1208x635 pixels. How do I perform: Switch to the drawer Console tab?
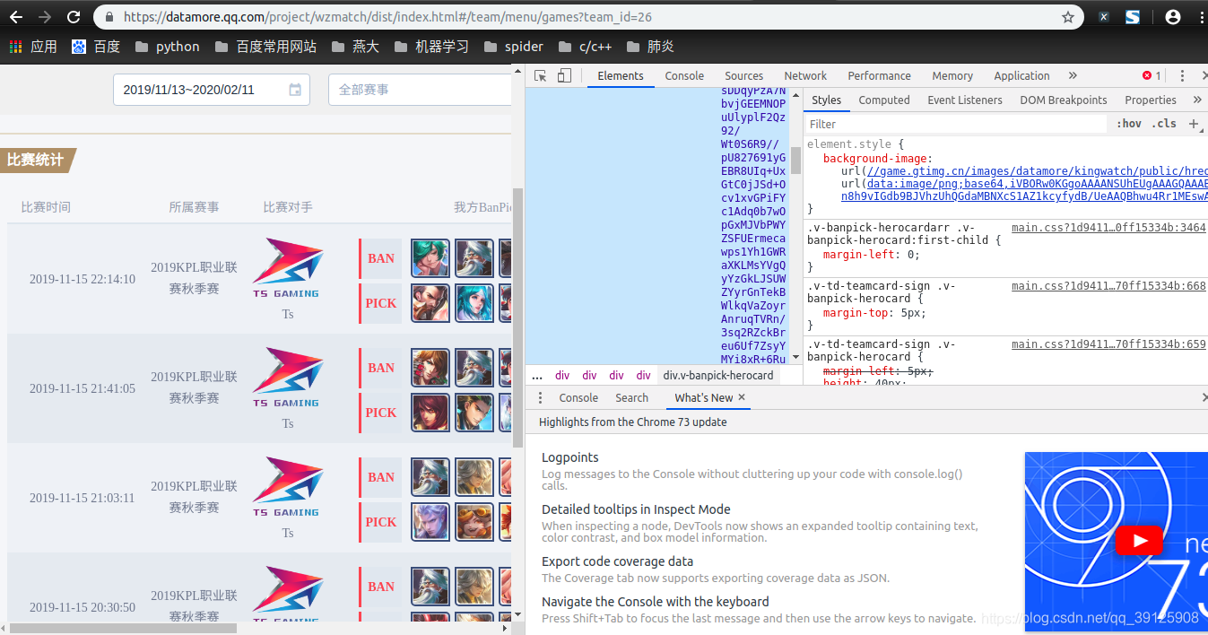tap(578, 398)
